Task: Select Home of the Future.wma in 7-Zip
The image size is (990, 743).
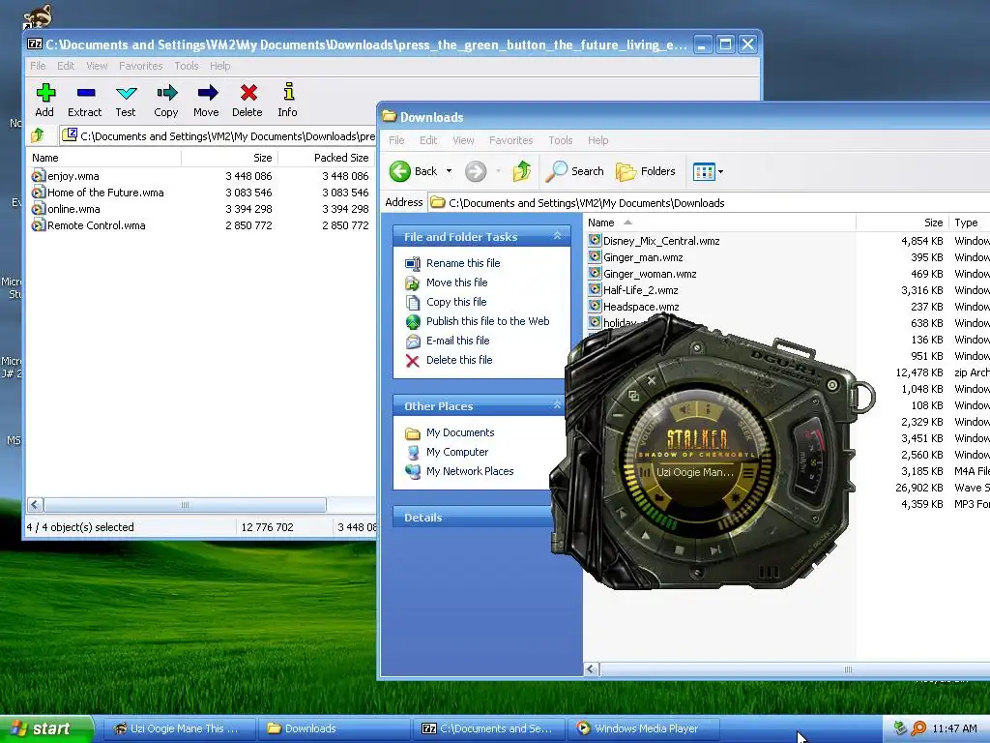Action: 104,193
